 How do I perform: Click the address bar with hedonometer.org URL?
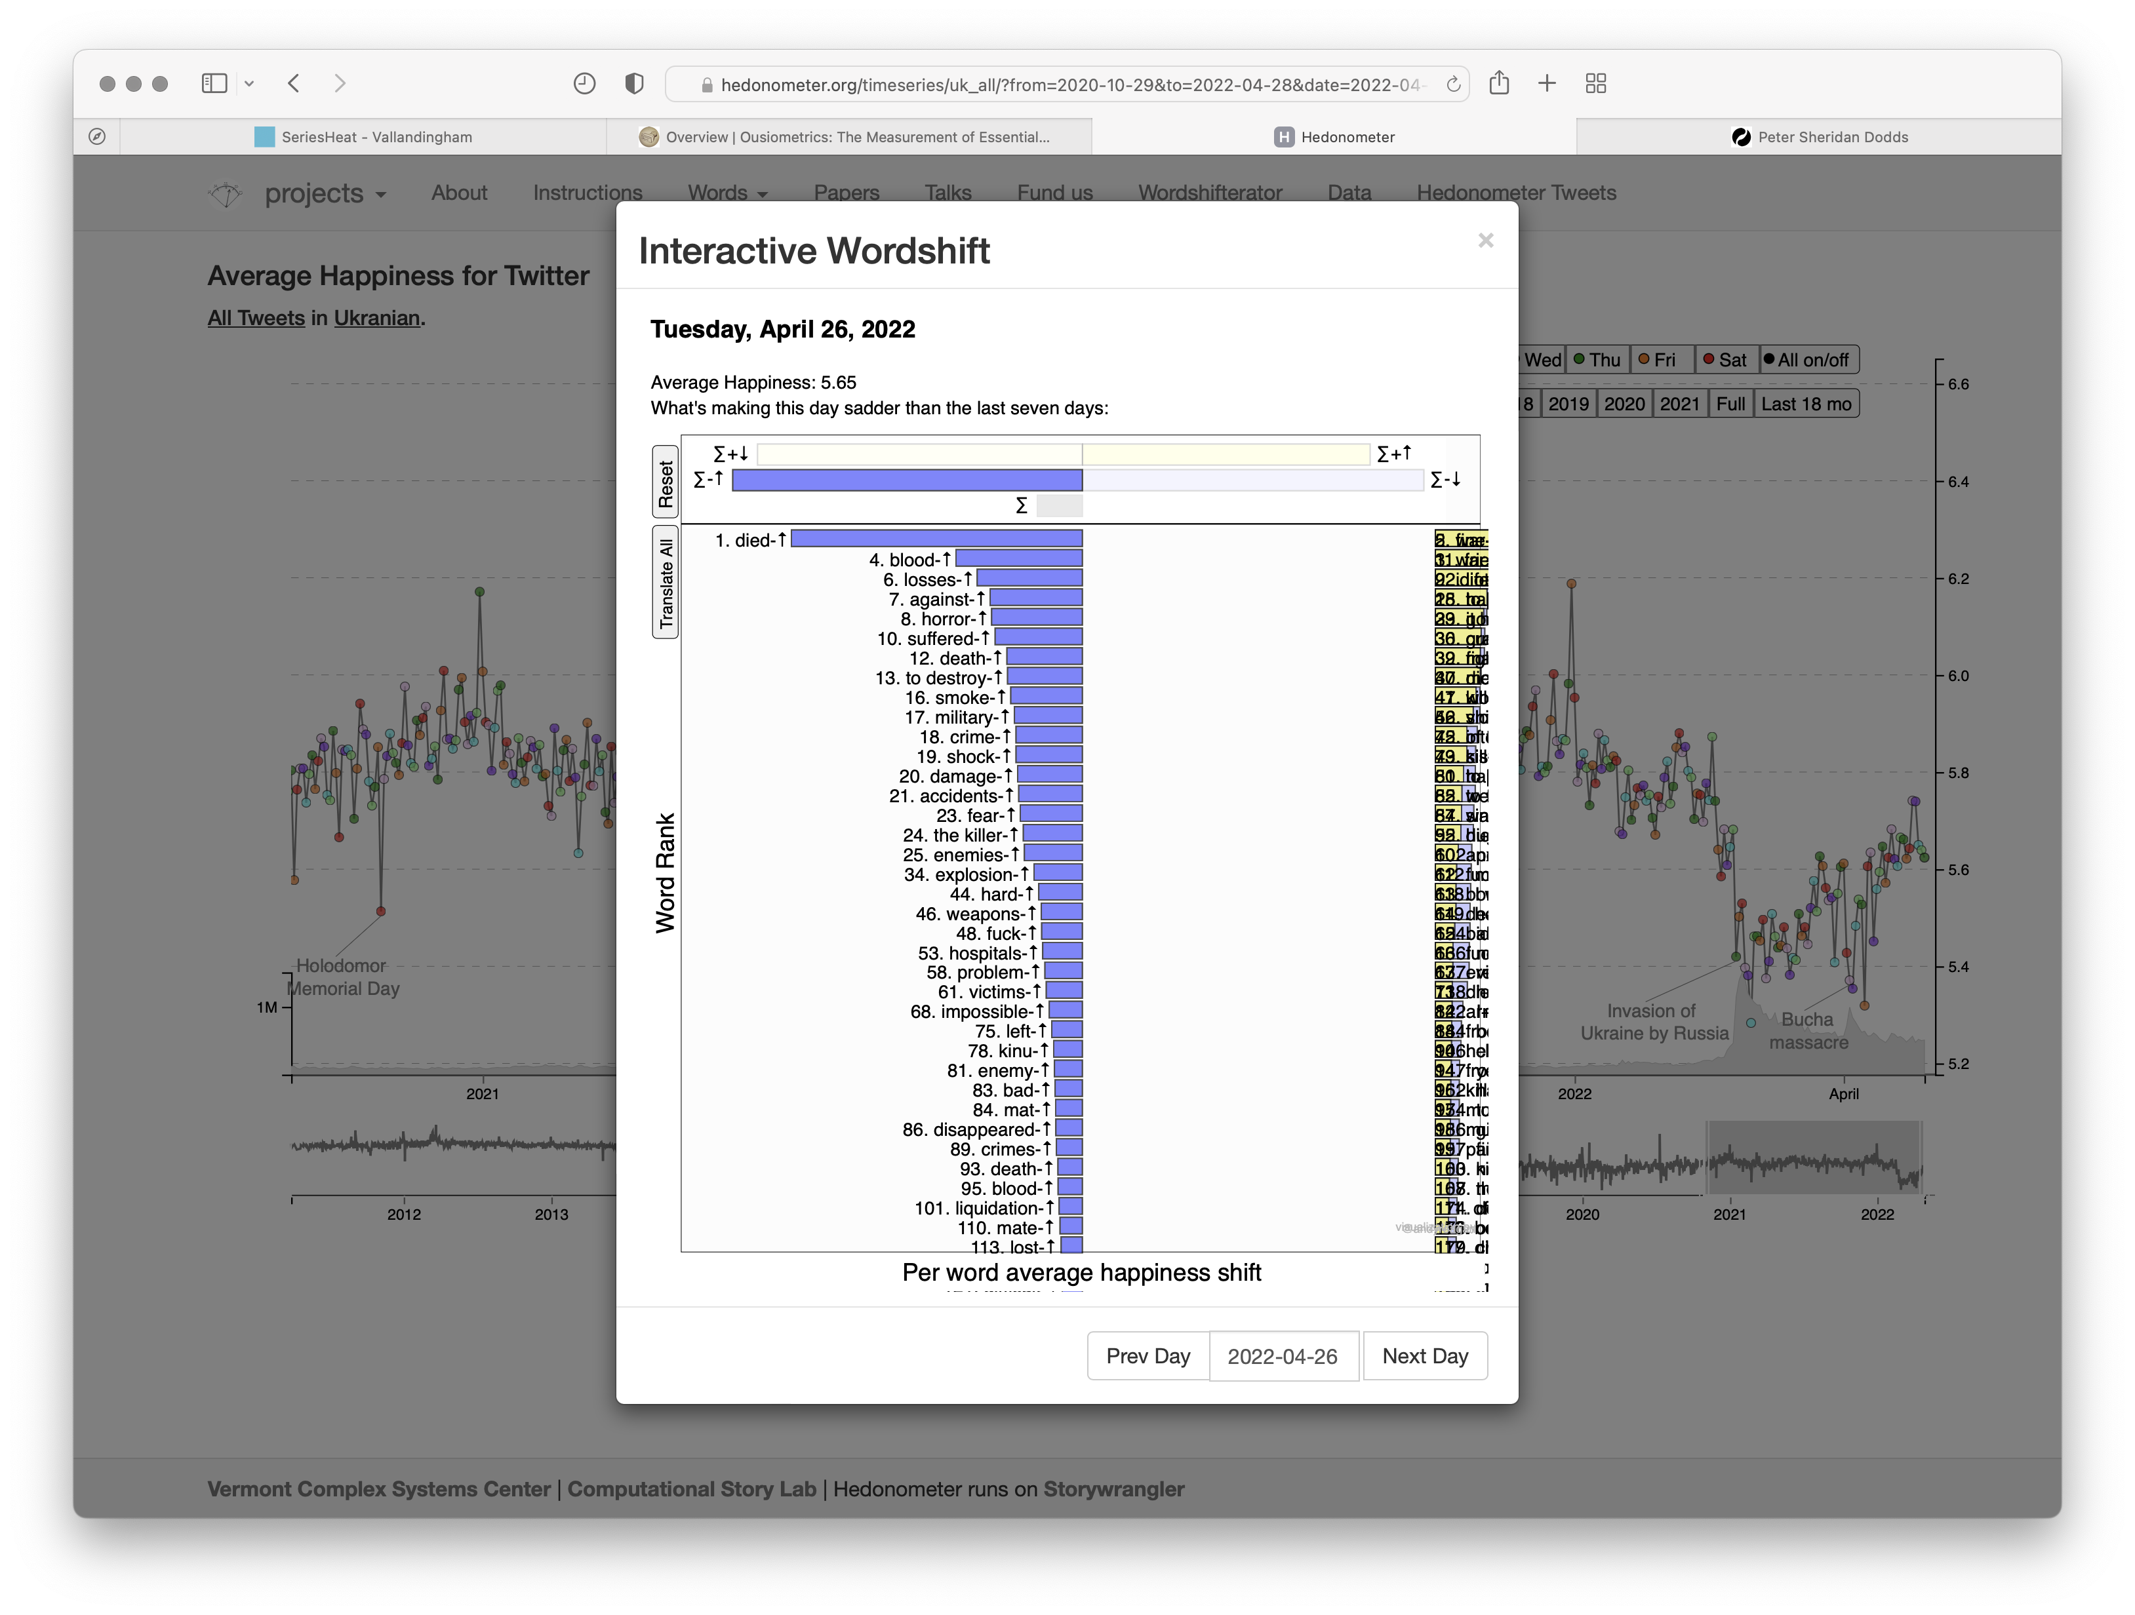[1067, 85]
